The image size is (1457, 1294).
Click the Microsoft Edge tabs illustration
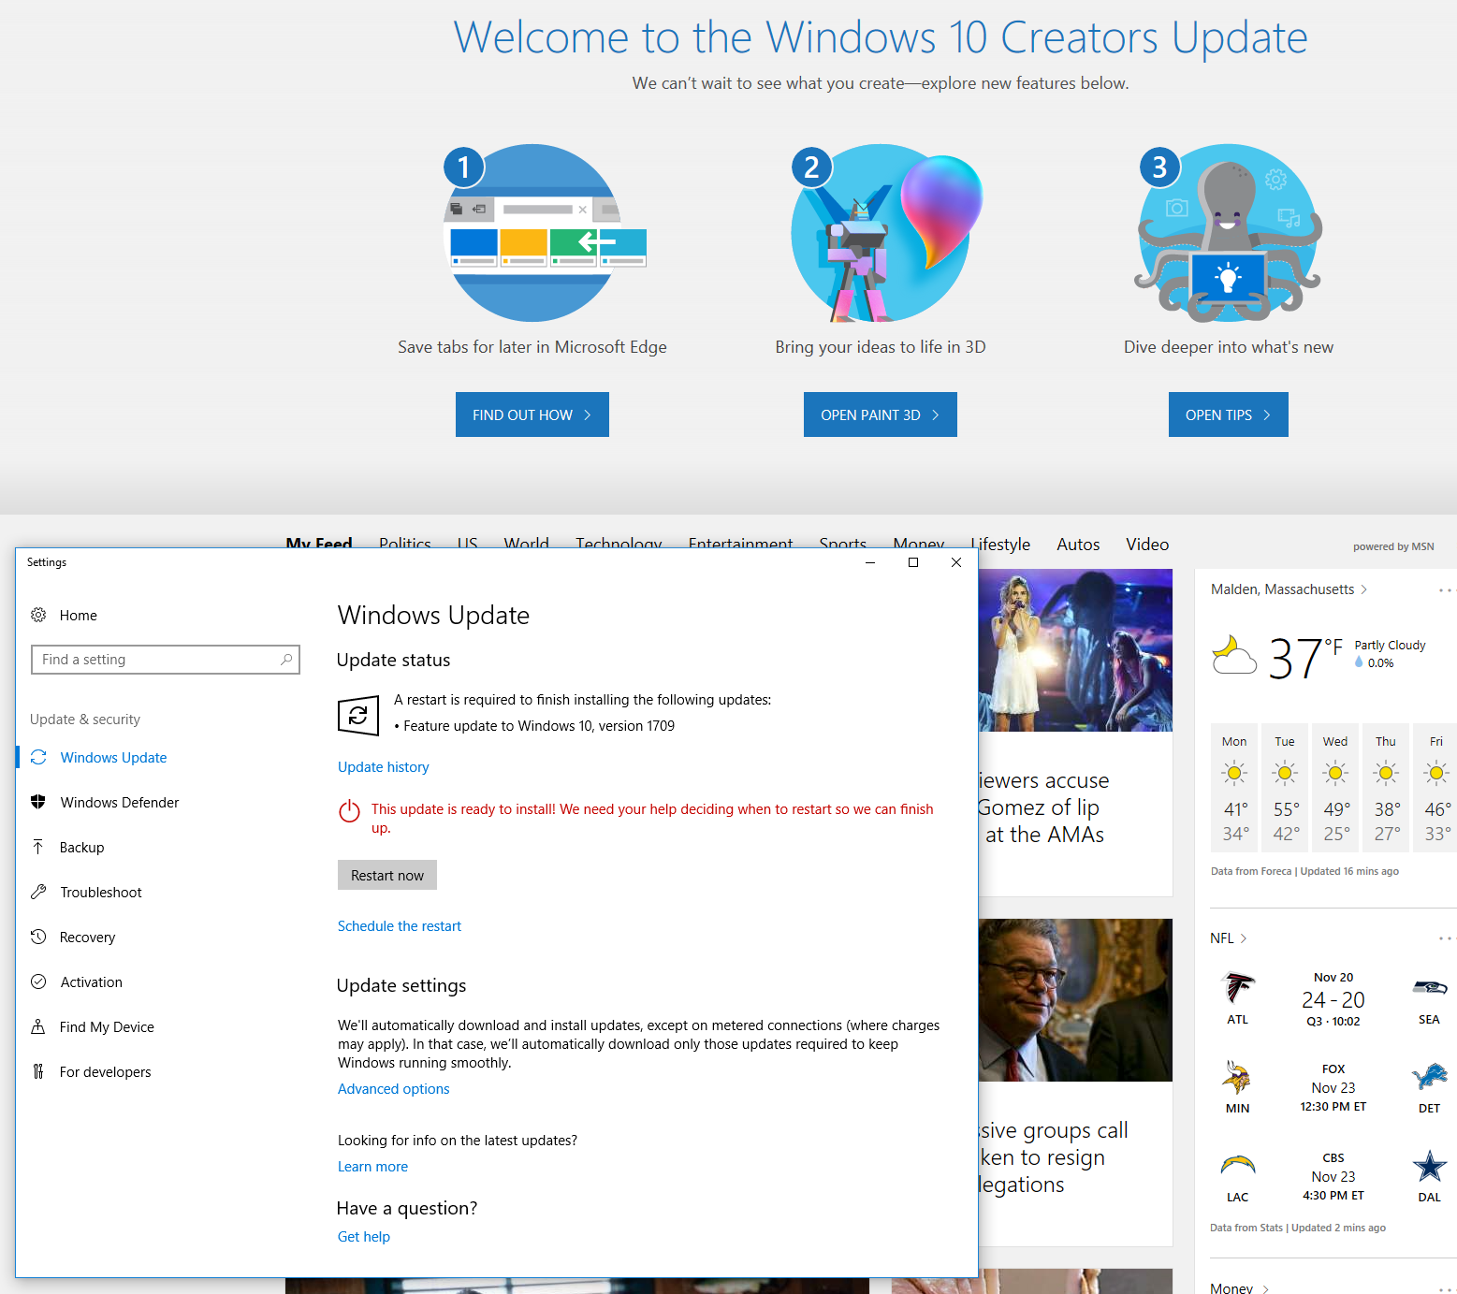click(544, 233)
